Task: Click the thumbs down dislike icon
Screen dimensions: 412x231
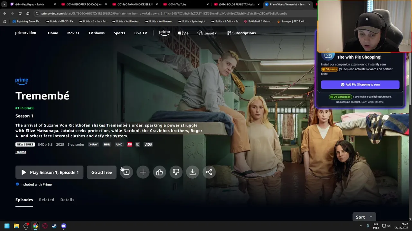Action: (176, 172)
